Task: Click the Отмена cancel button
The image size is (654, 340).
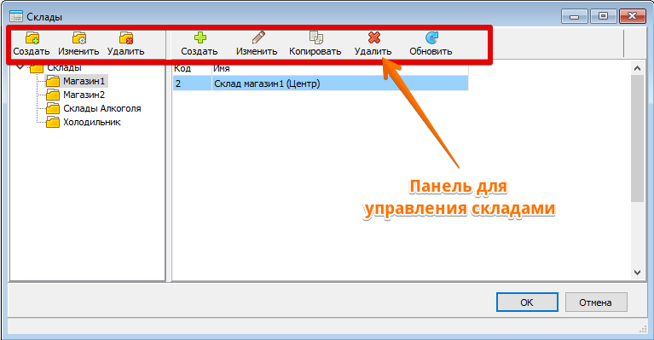Action: (596, 303)
